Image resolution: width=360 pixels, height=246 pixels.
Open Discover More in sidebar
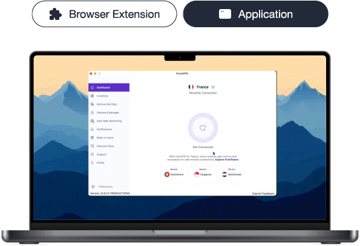click(x=109, y=146)
